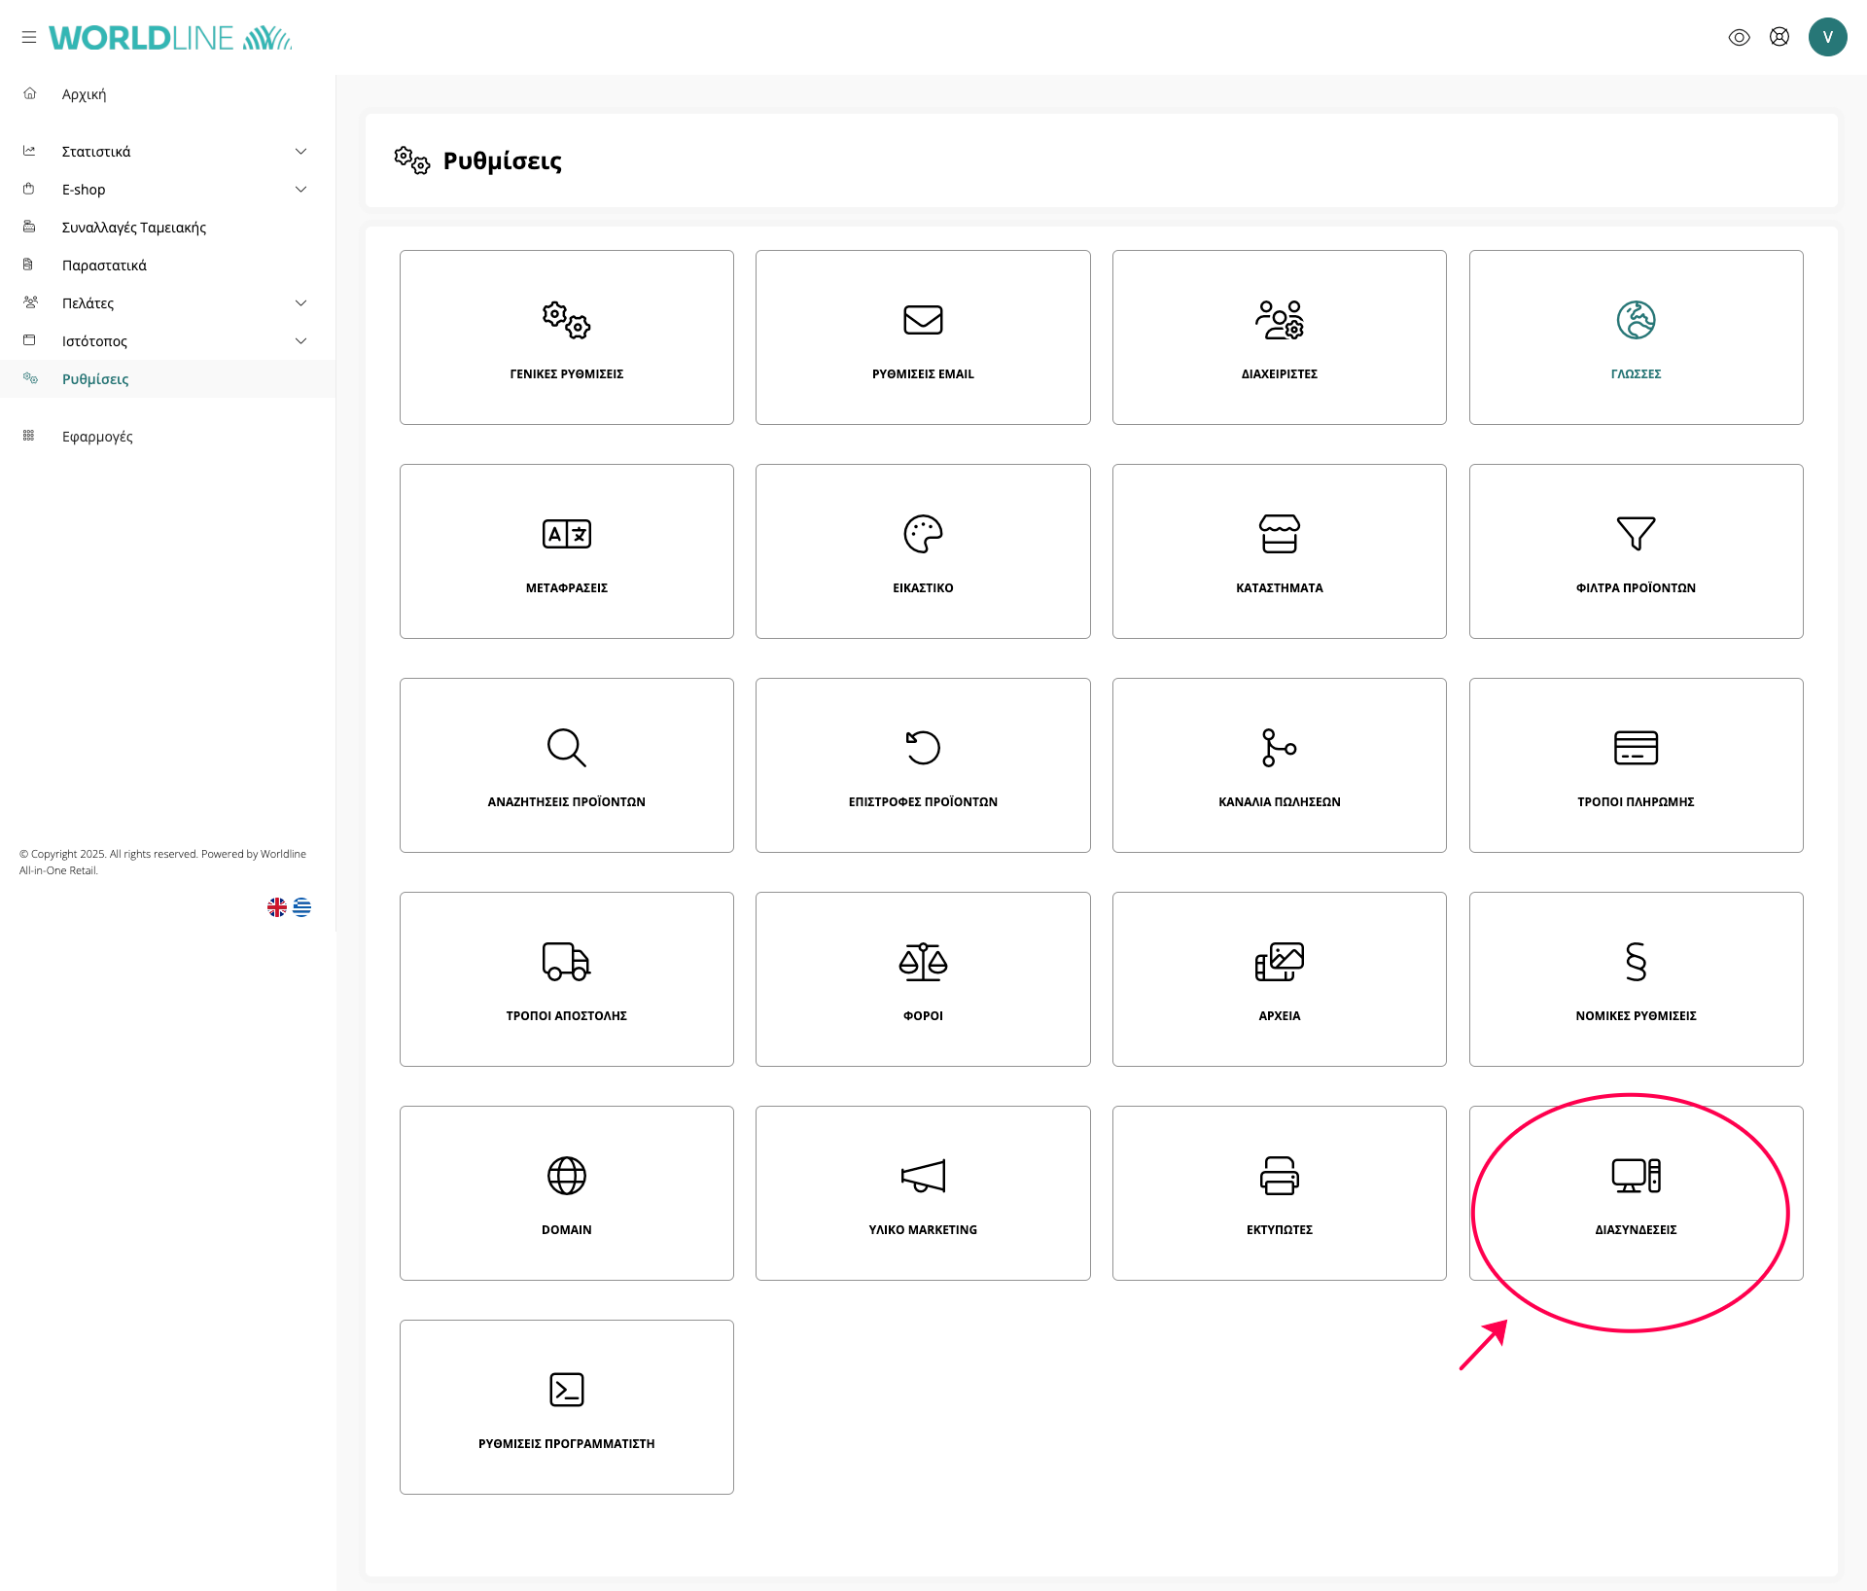
Task: Expand the E-shop sidebar chevron
Action: [x=300, y=189]
